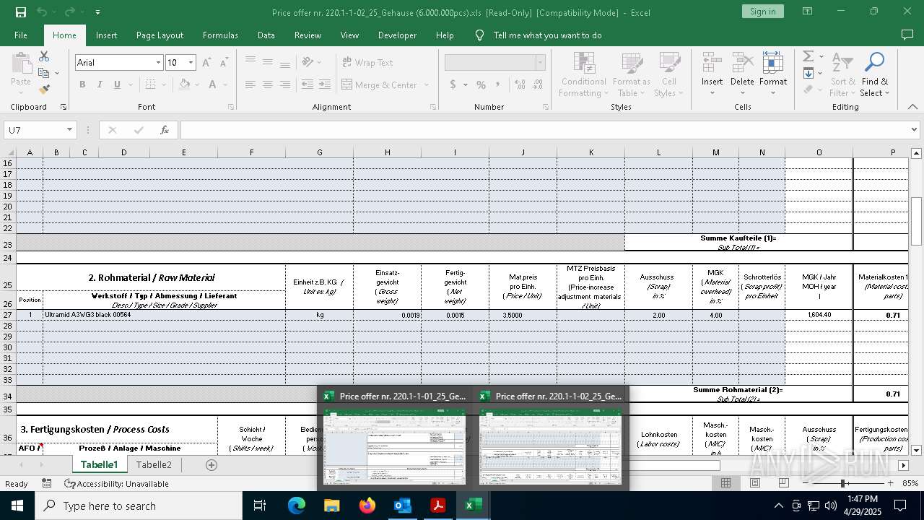
Task: Open Cell Styles gallery
Action: point(669,74)
